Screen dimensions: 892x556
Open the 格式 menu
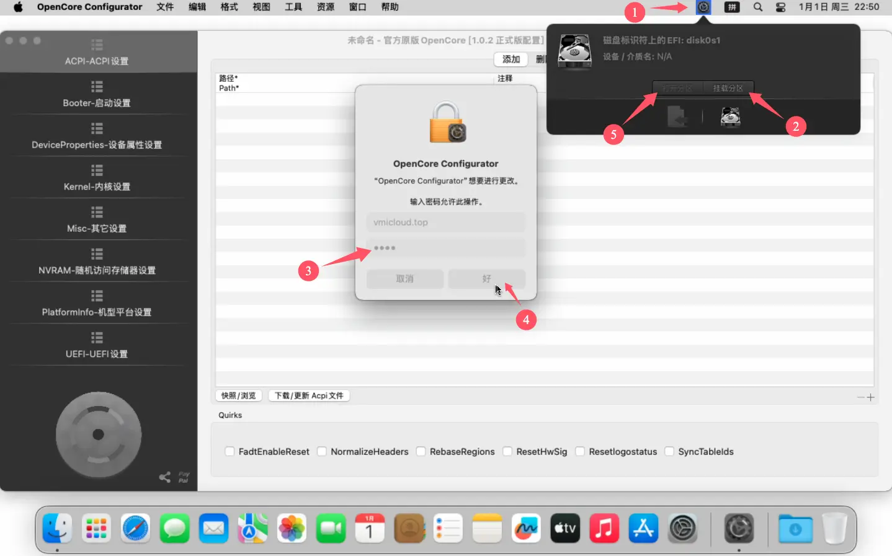(229, 7)
